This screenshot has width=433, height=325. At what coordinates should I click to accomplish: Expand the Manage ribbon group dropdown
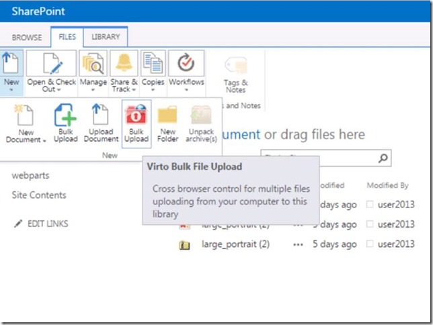click(93, 74)
